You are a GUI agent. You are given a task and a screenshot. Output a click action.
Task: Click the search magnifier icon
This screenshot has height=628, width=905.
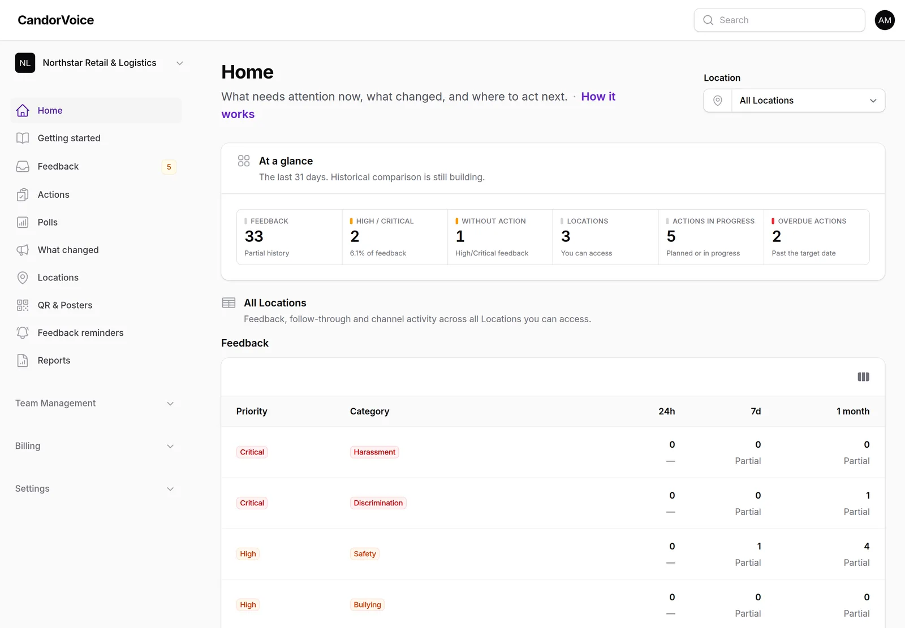coord(708,20)
